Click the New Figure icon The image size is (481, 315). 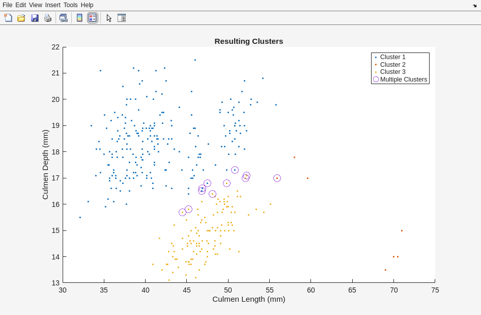pyautogui.click(x=8, y=18)
